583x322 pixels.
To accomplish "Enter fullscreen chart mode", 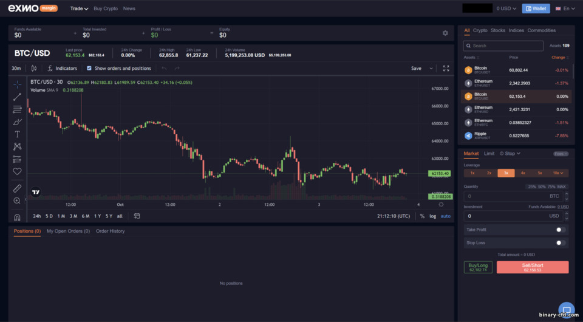I will pyautogui.click(x=446, y=69).
